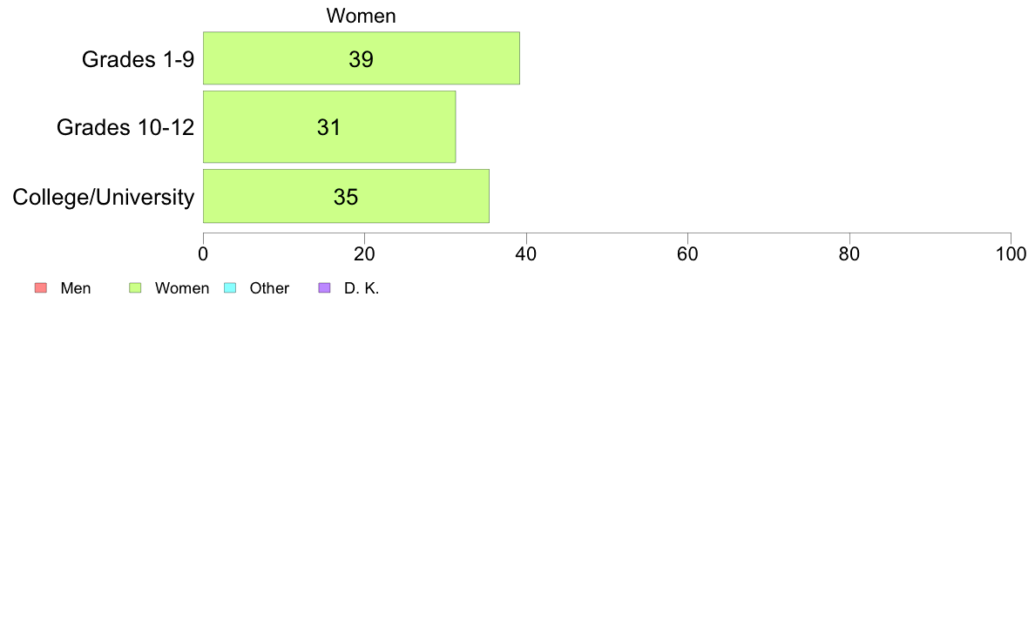
Task: Click the Grades 10-12 axis label
Action: (125, 127)
